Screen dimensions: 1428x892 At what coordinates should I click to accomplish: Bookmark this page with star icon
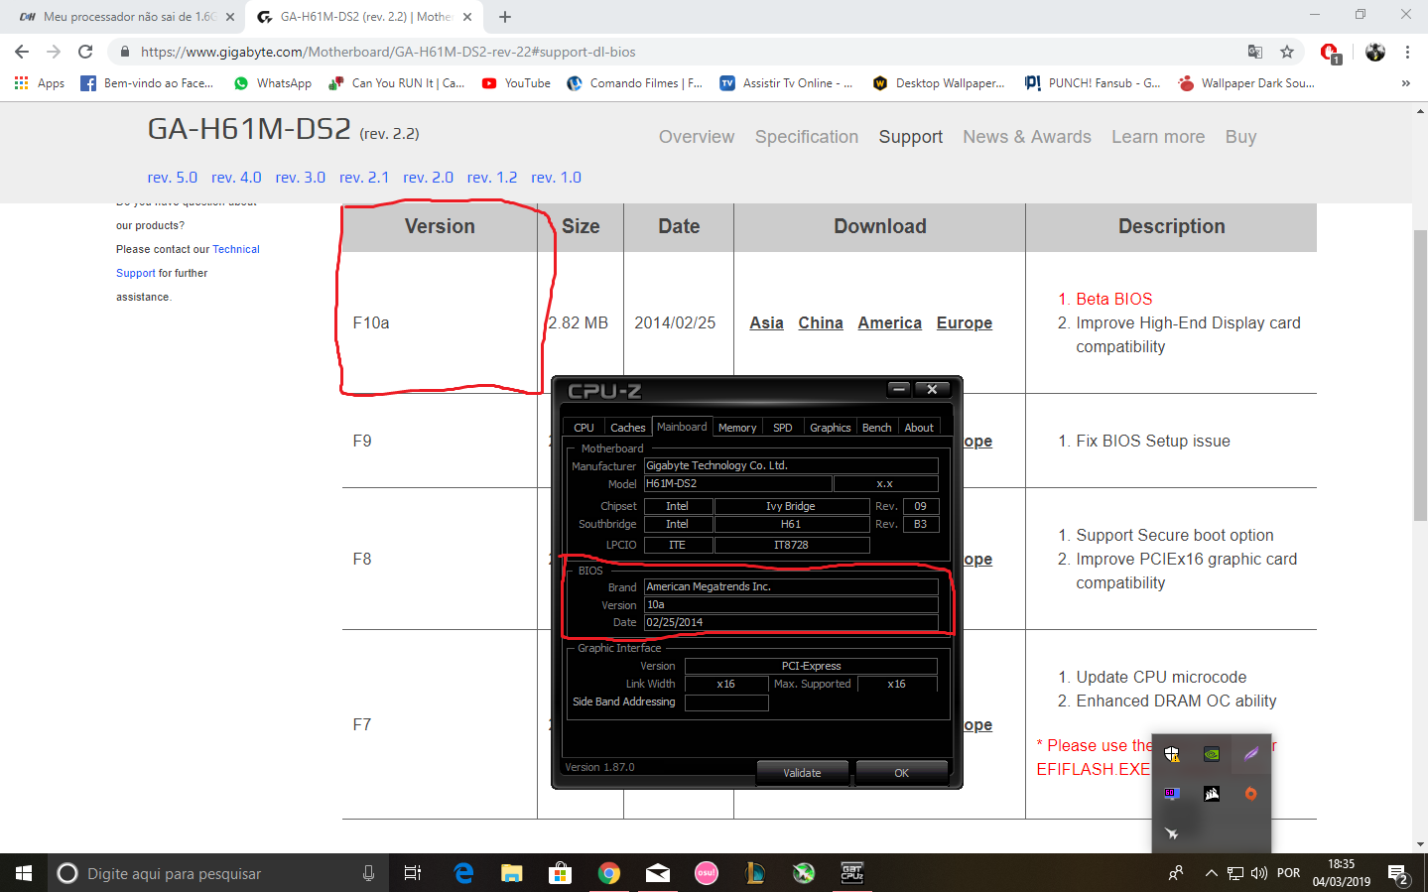click(x=1287, y=52)
